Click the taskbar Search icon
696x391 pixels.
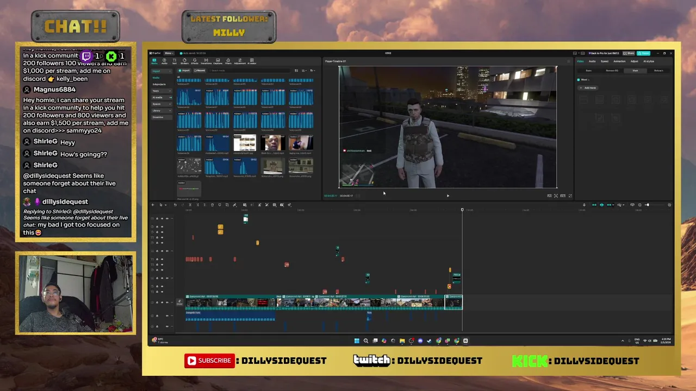click(366, 340)
